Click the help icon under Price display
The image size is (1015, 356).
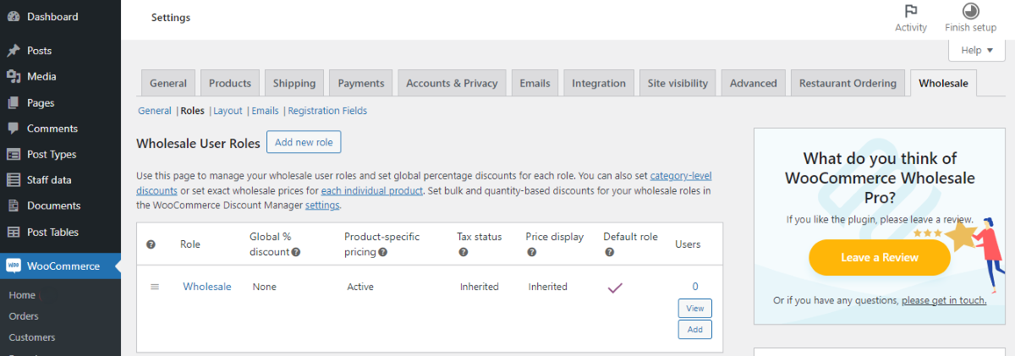[530, 252]
